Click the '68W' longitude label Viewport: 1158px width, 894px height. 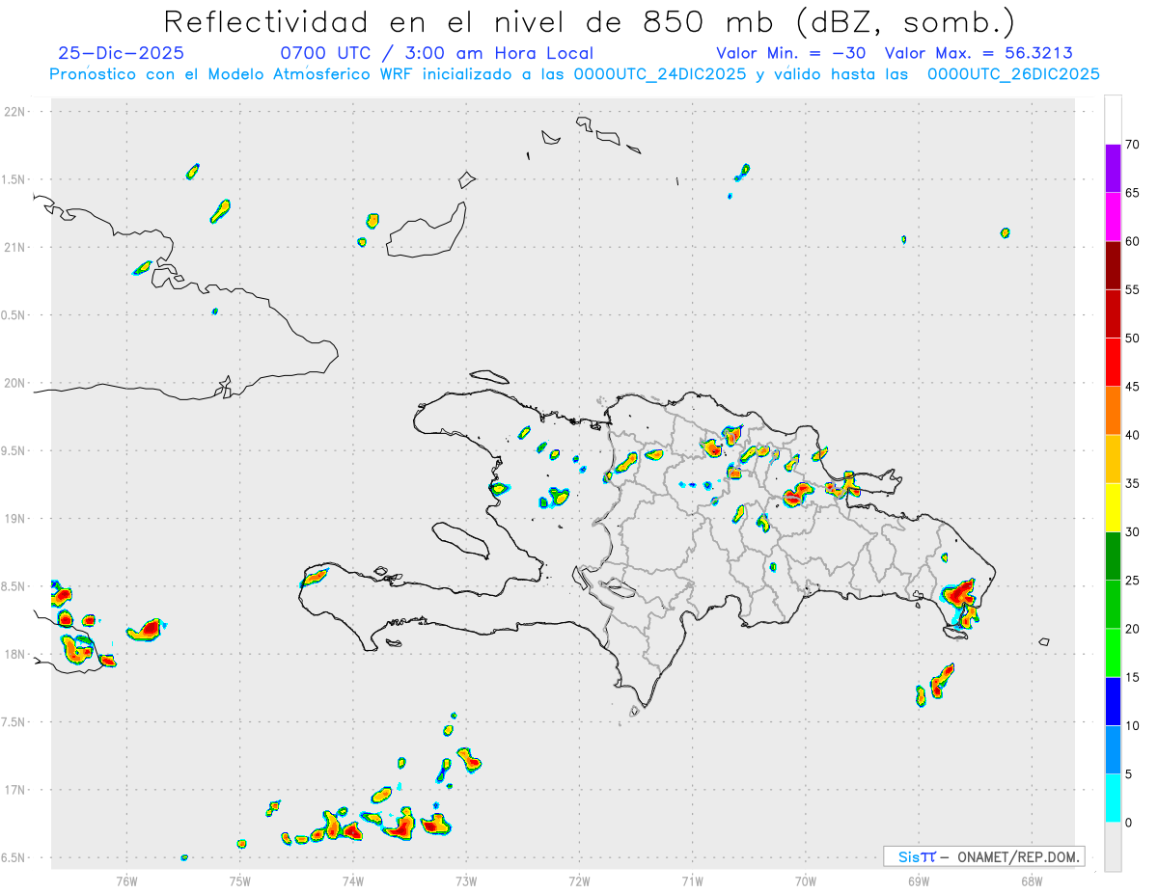(1032, 880)
